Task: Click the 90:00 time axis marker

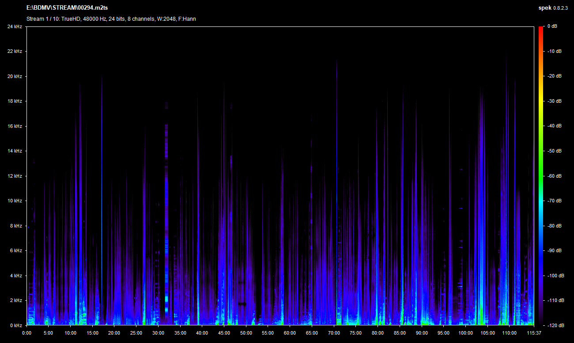Action: click(x=421, y=333)
